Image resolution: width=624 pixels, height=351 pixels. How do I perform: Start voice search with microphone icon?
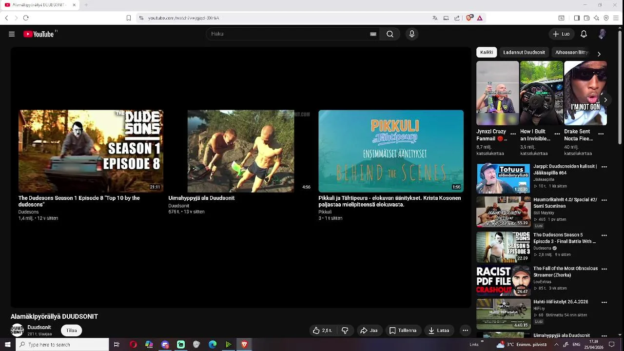[x=412, y=34]
